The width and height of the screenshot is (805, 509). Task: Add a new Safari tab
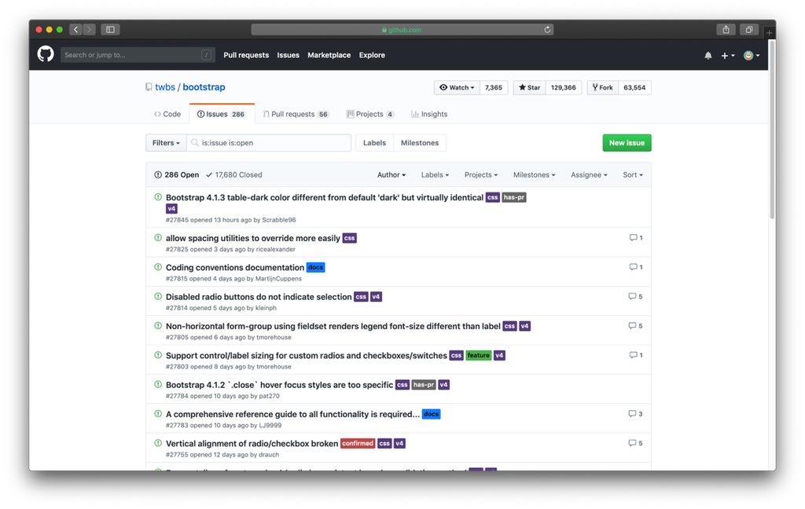pos(769,33)
